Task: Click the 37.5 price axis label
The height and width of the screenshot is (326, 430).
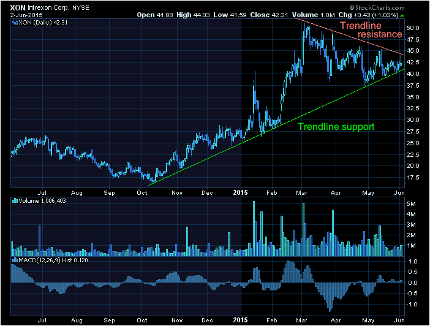Action: point(413,86)
